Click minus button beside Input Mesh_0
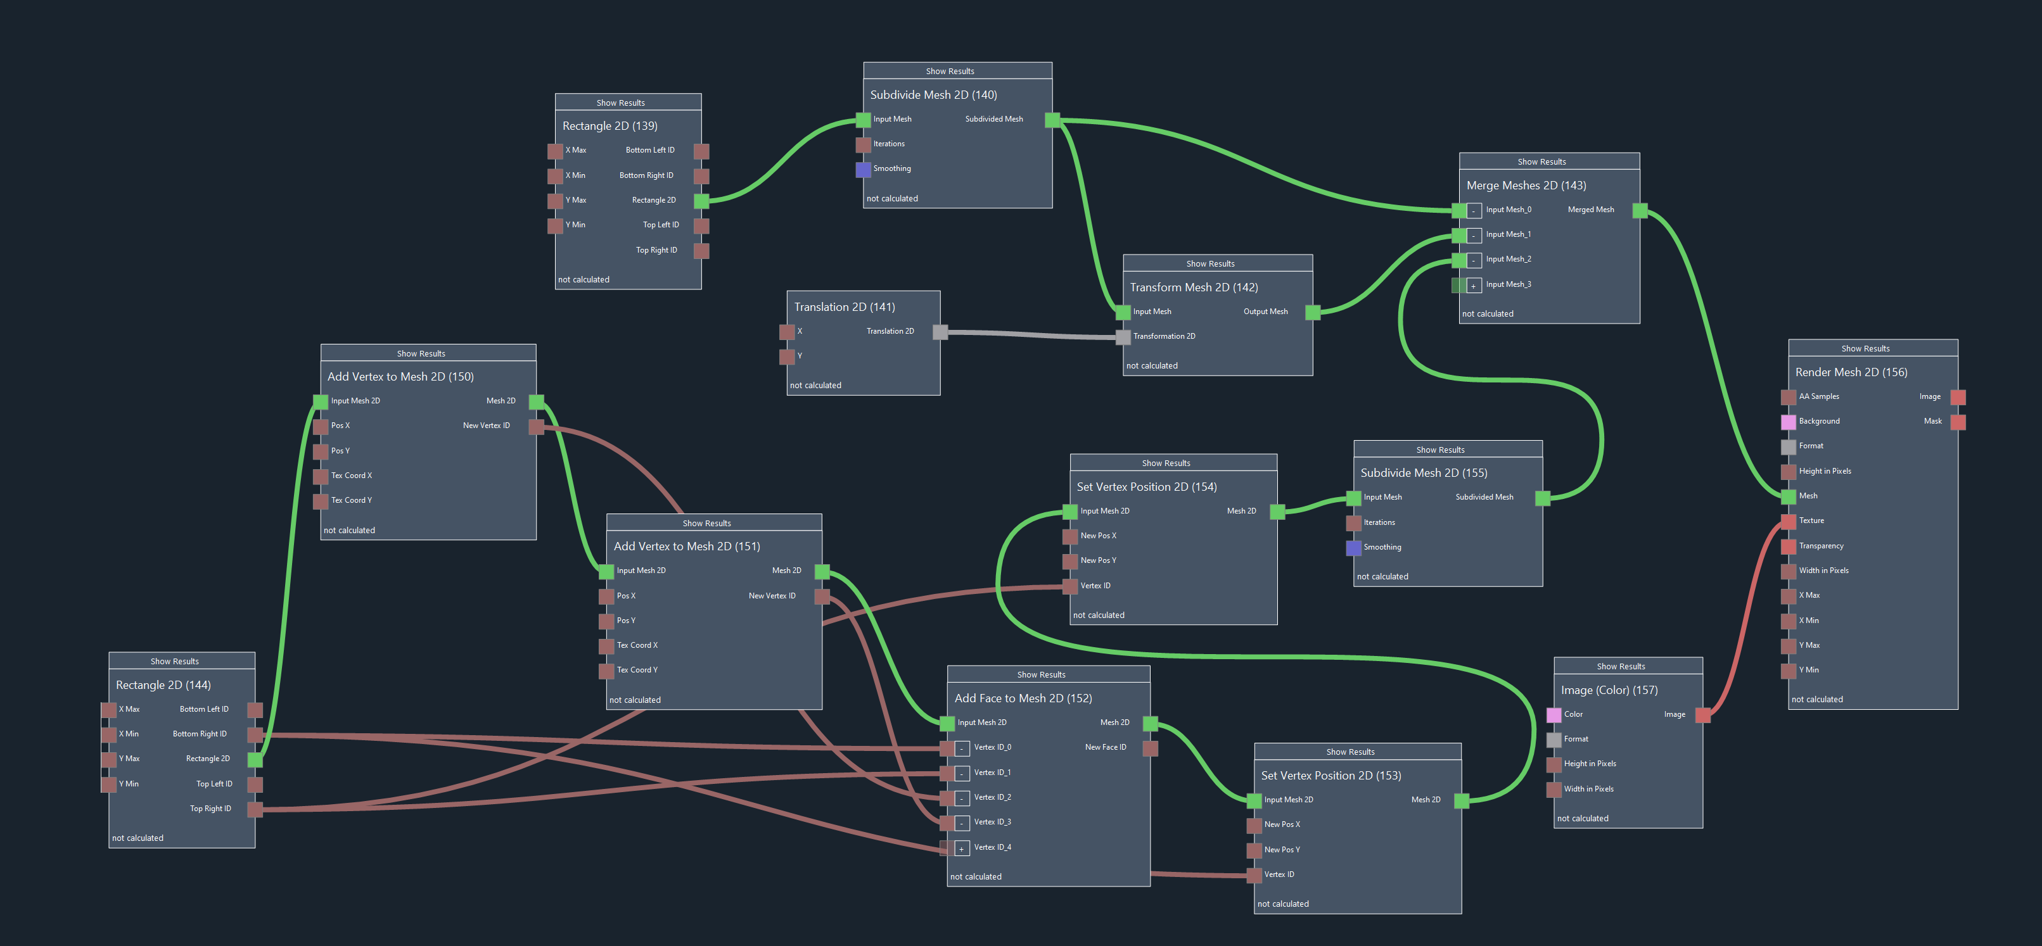The width and height of the screenshot is (2042, 946). [1474, 211]
